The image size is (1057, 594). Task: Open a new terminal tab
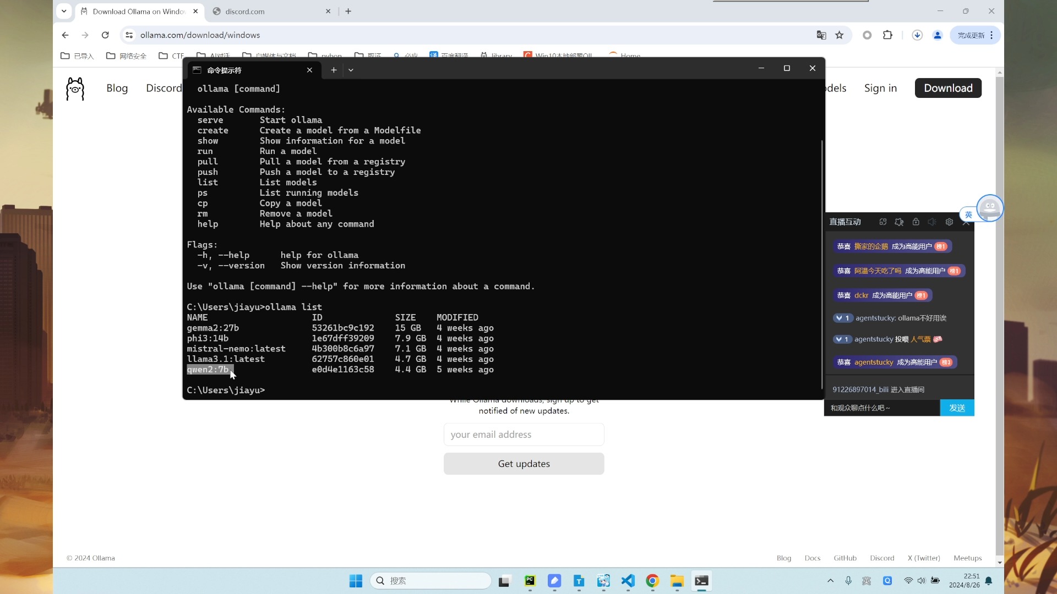pyautogui.click(x=334, y=70)
